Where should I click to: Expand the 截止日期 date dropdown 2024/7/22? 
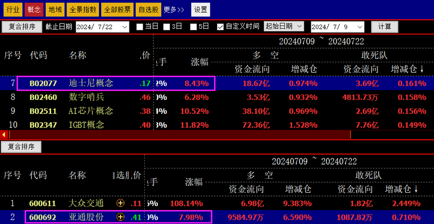click(x=125, y=27)
